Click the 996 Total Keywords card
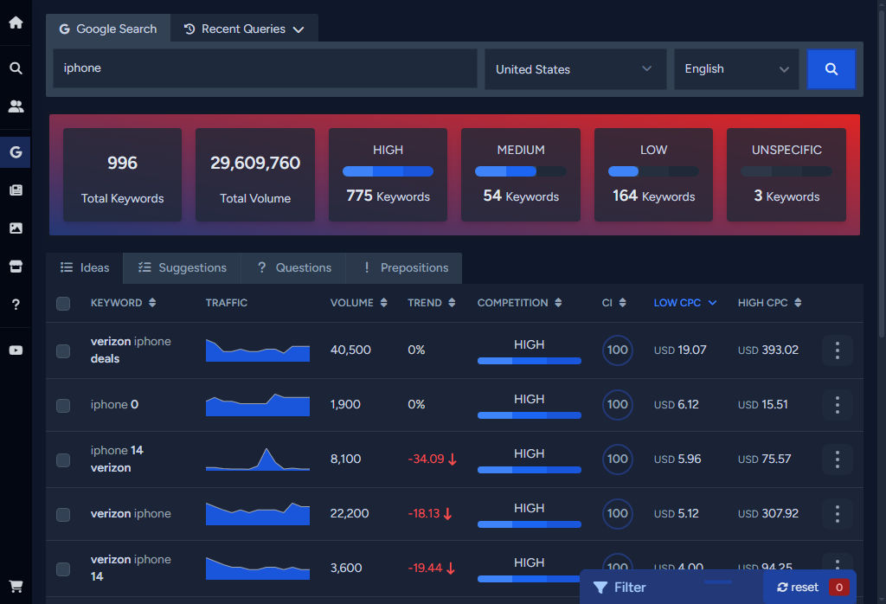Viewport: 886px width, 604px height. (123, 175)
